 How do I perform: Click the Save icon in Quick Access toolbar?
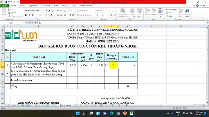(x=6, y=2)
